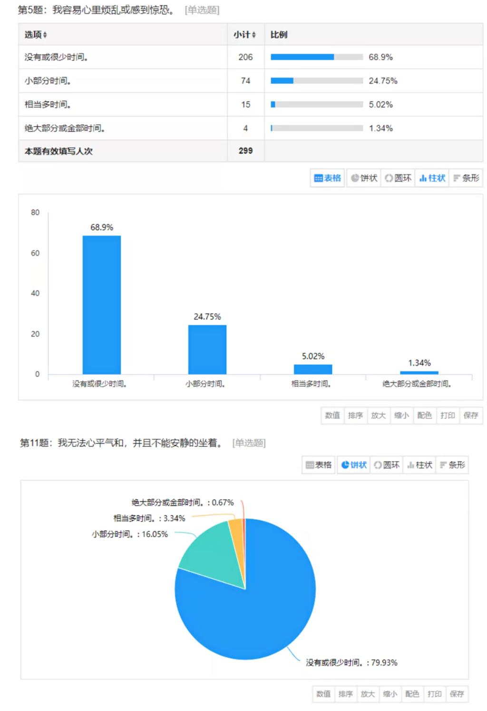Select column chart view for question 11
The image size is (487, 711).
pyautogui.click(x=420, y=465)
